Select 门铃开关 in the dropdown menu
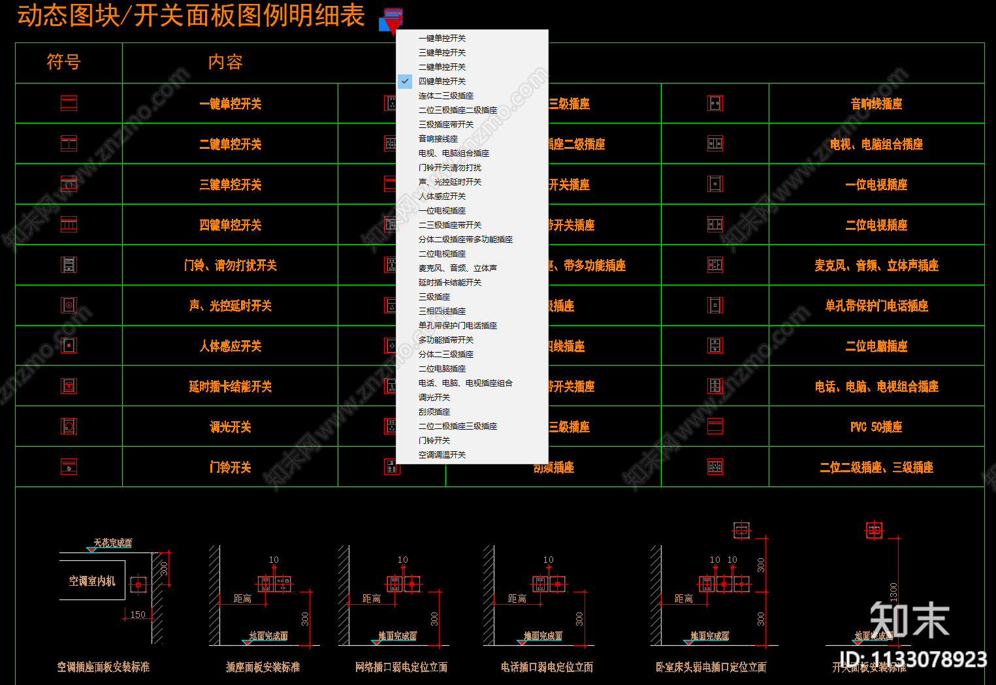 (x=434, y=441)
